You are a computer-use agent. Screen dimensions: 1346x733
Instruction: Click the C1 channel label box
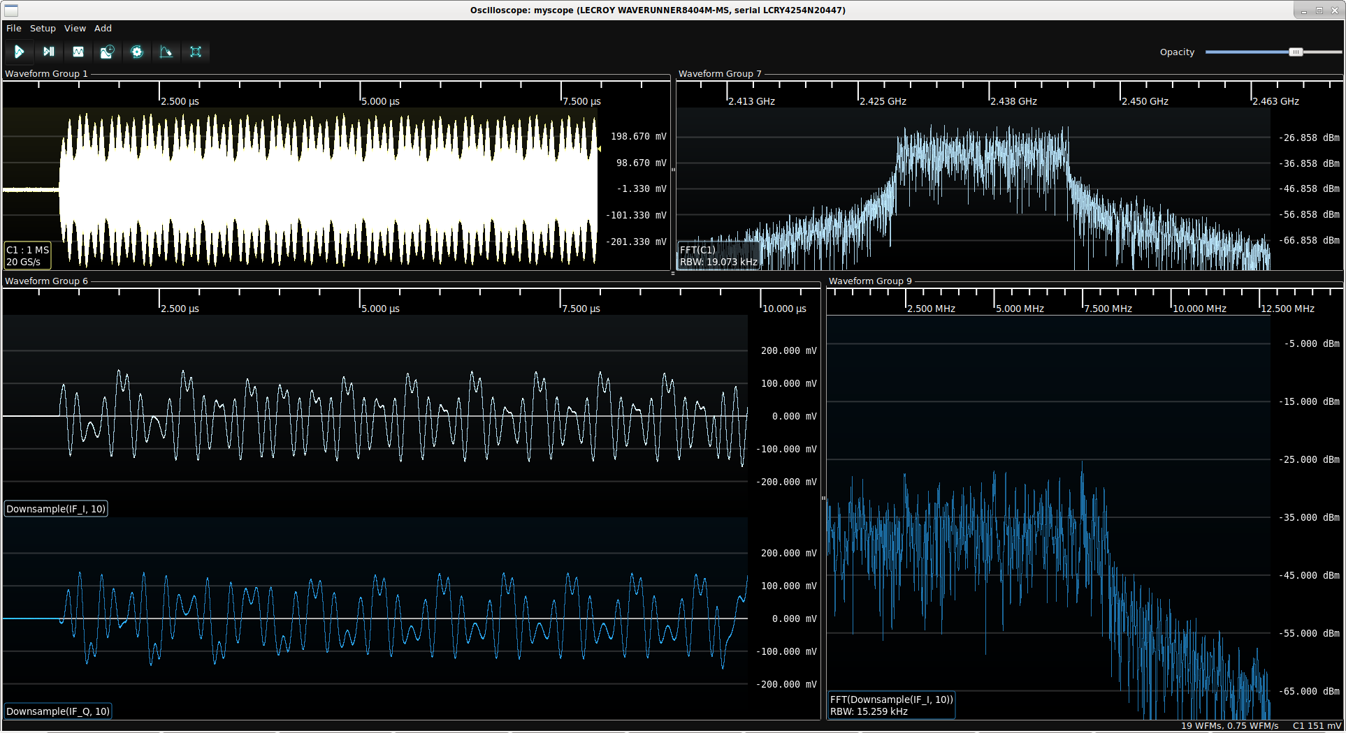click(x=27, y=256)
